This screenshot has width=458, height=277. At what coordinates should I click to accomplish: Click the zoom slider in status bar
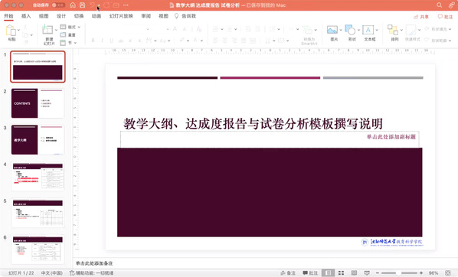pos(399,273)
